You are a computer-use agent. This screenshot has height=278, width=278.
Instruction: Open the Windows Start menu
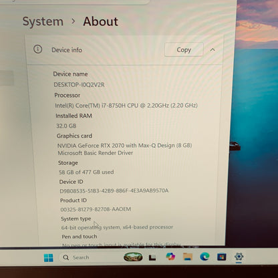[49, 258]
